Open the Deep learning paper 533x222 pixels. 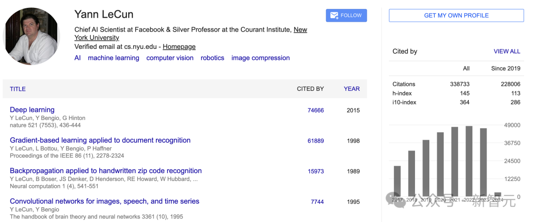coord(32,110)
